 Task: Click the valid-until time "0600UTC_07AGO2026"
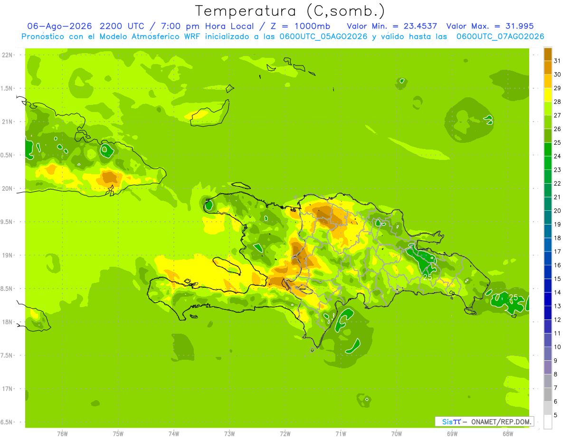pos(500,37)
